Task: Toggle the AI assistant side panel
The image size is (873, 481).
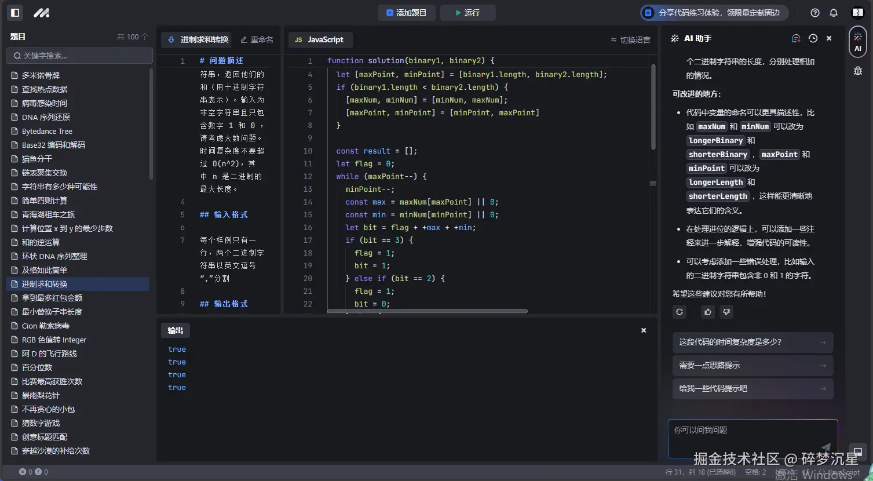Action: click(858, 42)
